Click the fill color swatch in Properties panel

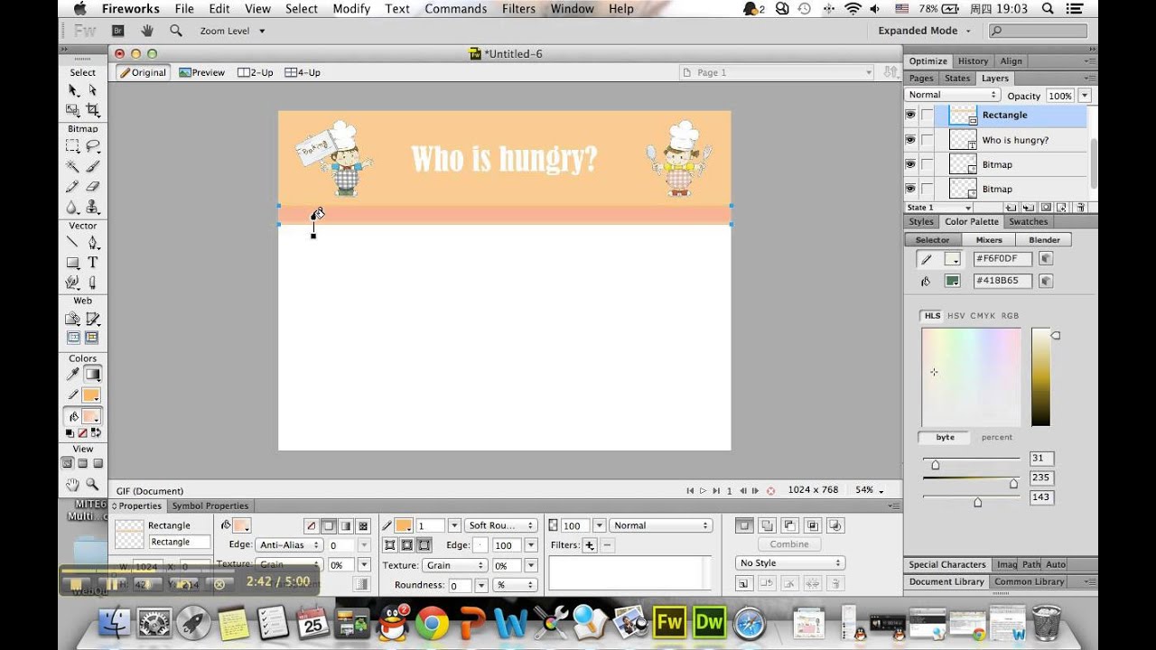pyautogui.click(x=241, y=525)
